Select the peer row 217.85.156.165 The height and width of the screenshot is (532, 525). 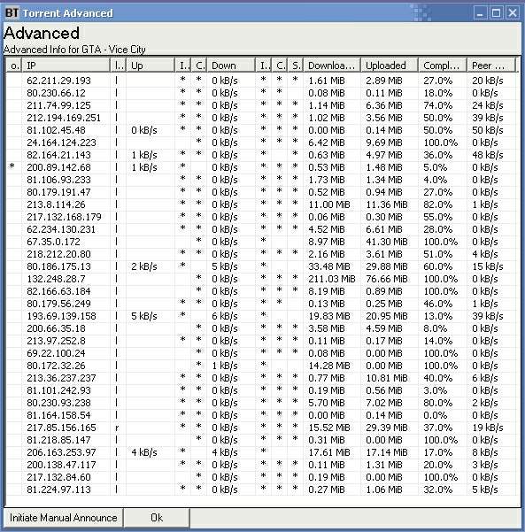[x=261, y=428]
